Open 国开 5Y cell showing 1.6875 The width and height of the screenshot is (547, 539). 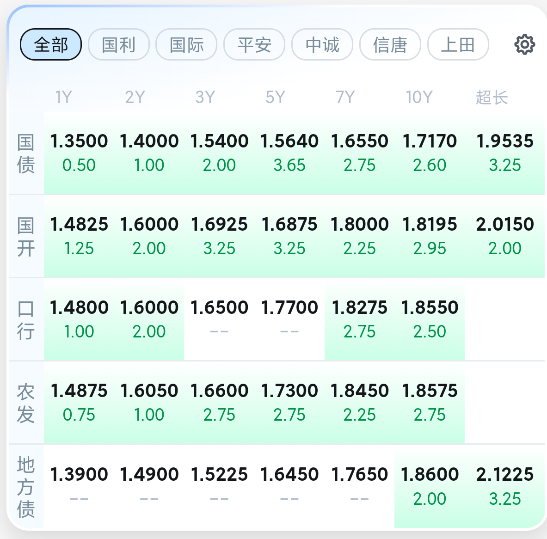pos(289,236)
